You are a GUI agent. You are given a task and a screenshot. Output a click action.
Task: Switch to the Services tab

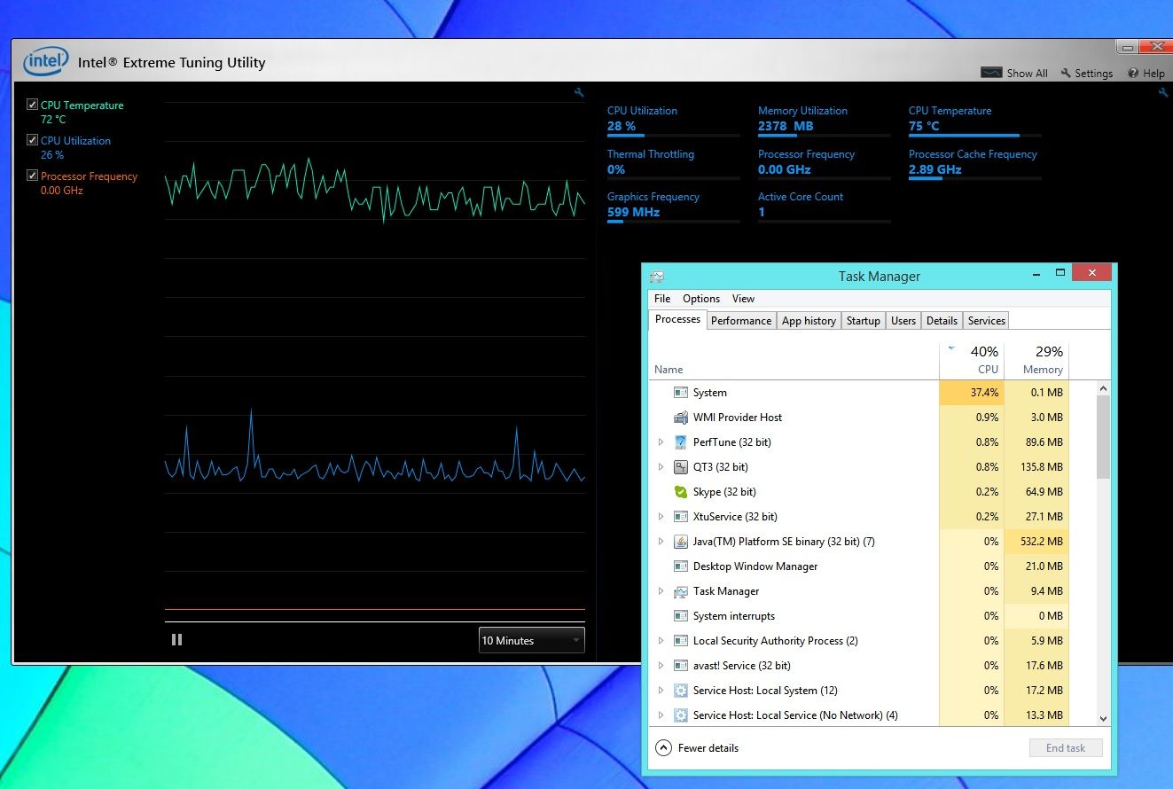tap(987, 321)
